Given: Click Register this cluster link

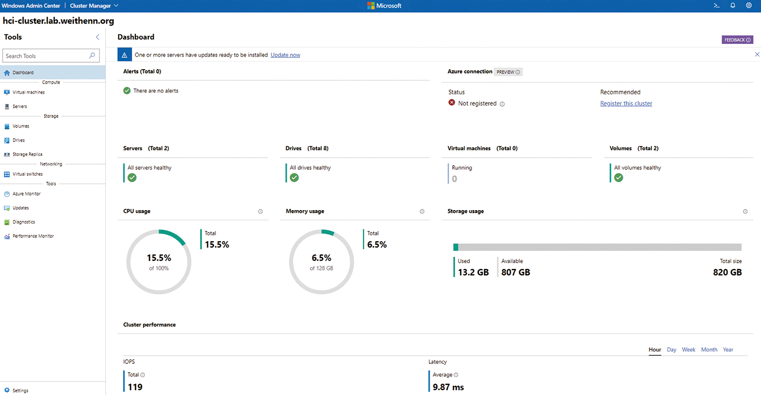Looking at the screenshot, I should 626,103.
